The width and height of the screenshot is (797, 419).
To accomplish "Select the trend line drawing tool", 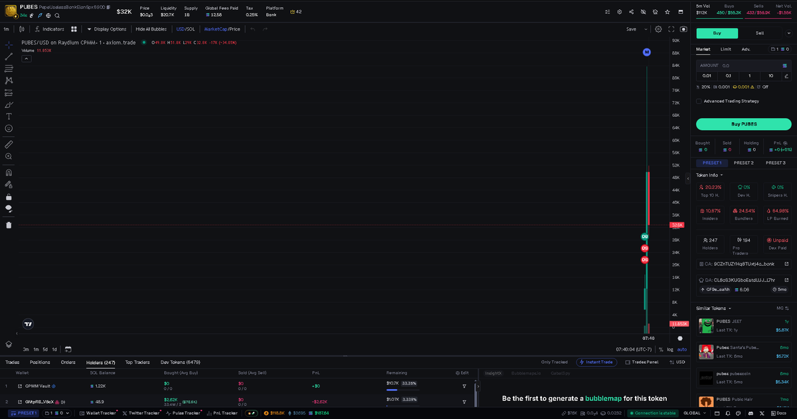I will [9, 56].
